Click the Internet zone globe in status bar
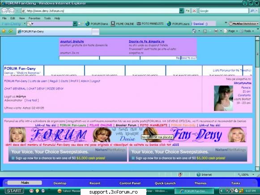The image size is (260, 195). [199, 174]
